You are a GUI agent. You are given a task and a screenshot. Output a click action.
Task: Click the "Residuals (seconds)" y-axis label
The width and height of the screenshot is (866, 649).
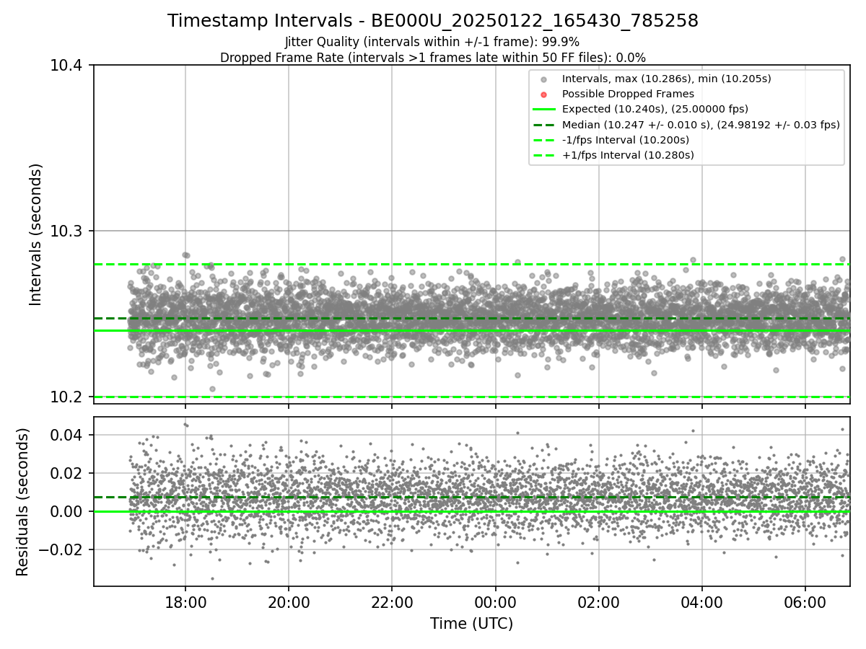point(22,502)
